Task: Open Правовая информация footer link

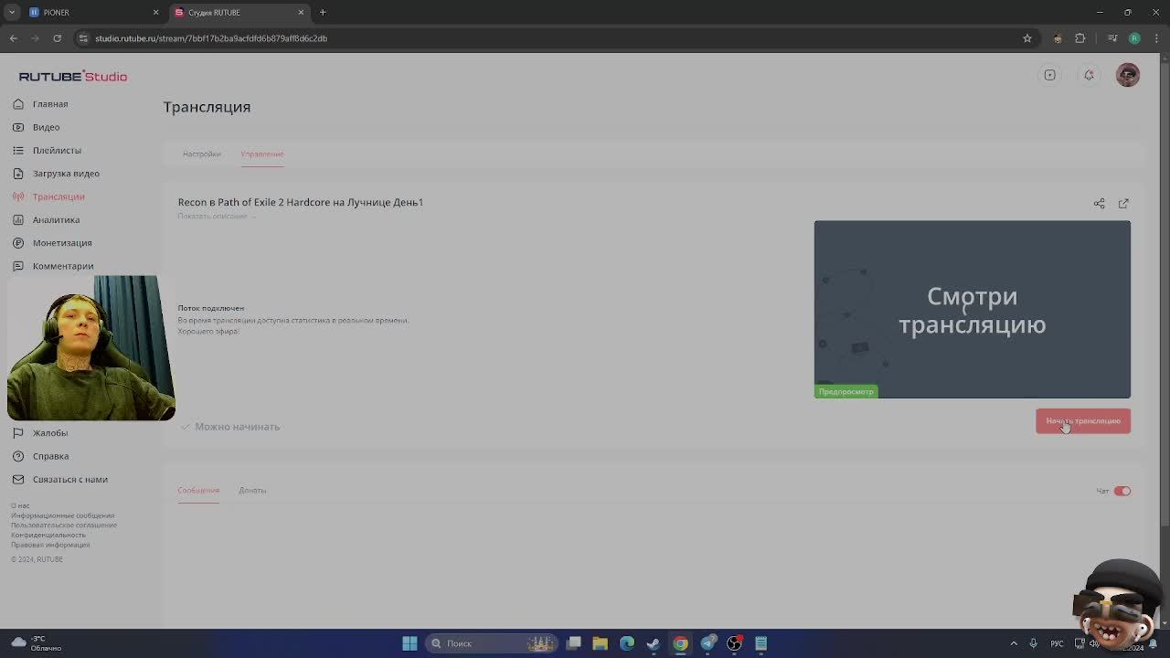Action: point(50,545)
